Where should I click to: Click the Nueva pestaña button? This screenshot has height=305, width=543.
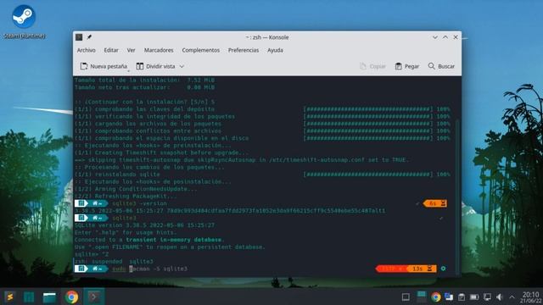pos(104,66)
